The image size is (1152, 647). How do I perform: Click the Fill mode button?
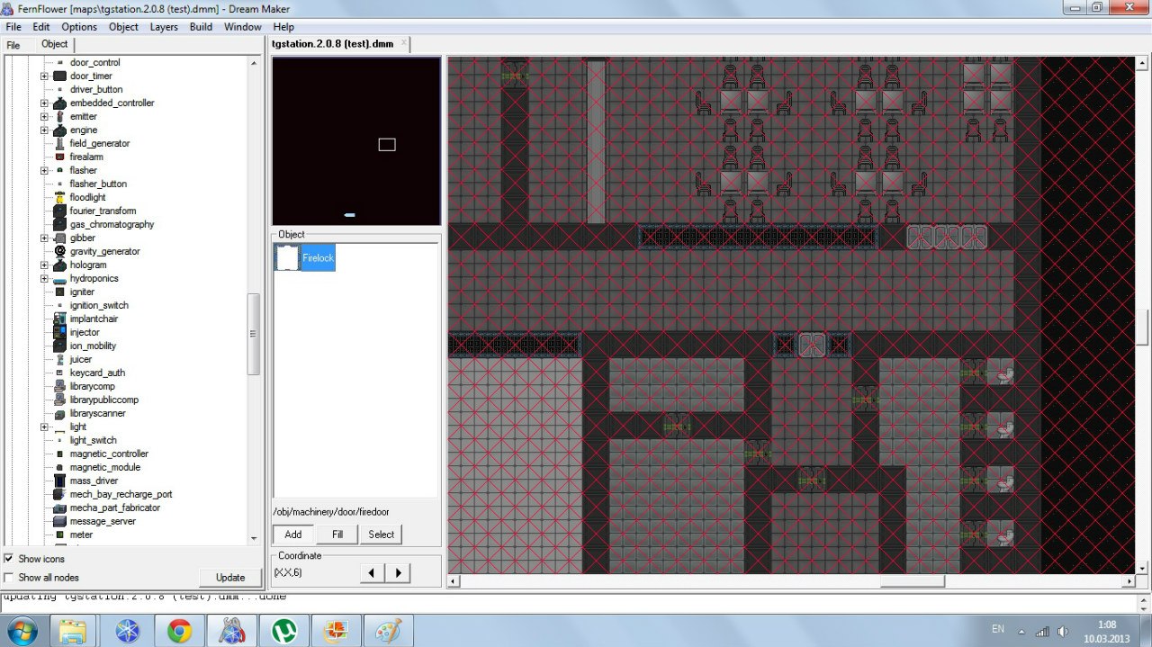tap(337, 535)
